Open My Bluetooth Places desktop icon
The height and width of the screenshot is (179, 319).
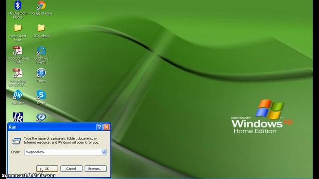[18, 9]
